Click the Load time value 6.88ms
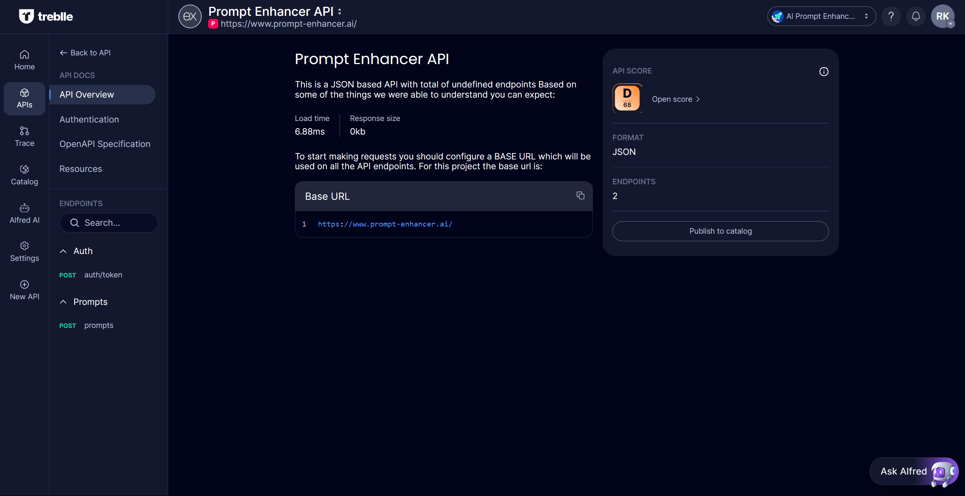The height and width of the screenshot is (496, 965). tap(310, 132)
